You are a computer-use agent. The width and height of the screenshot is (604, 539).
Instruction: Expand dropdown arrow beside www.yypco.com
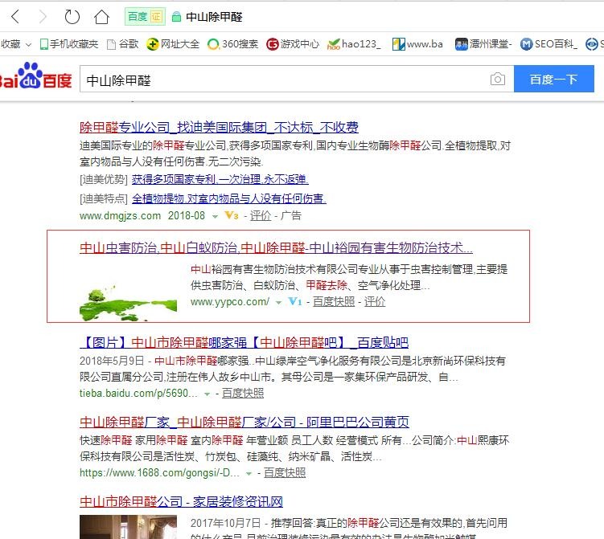coord(278,303)
